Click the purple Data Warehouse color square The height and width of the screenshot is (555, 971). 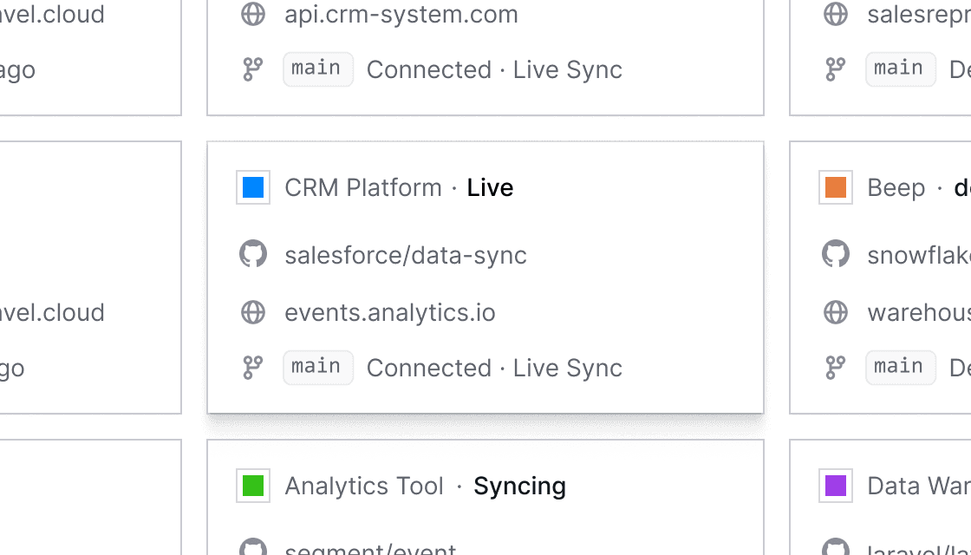(x=836, y=486)
